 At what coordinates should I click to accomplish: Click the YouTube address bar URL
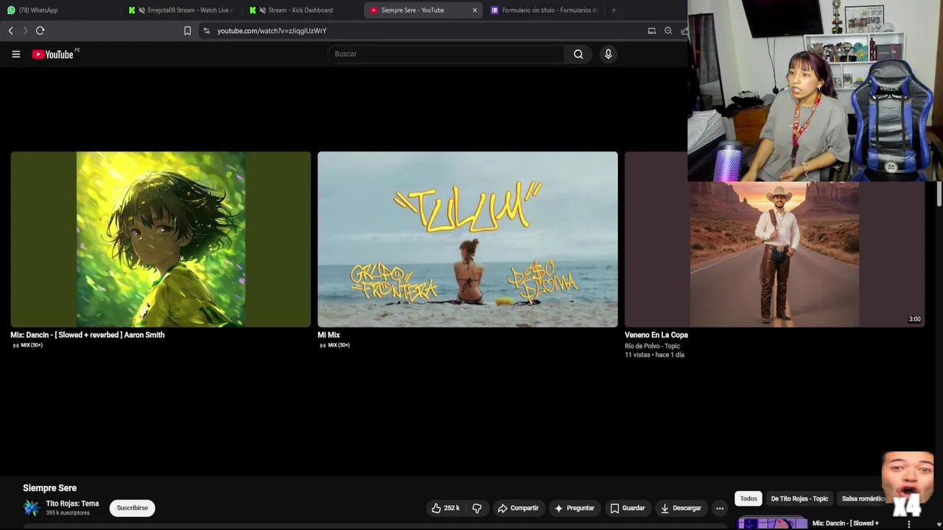coord(272,31)
